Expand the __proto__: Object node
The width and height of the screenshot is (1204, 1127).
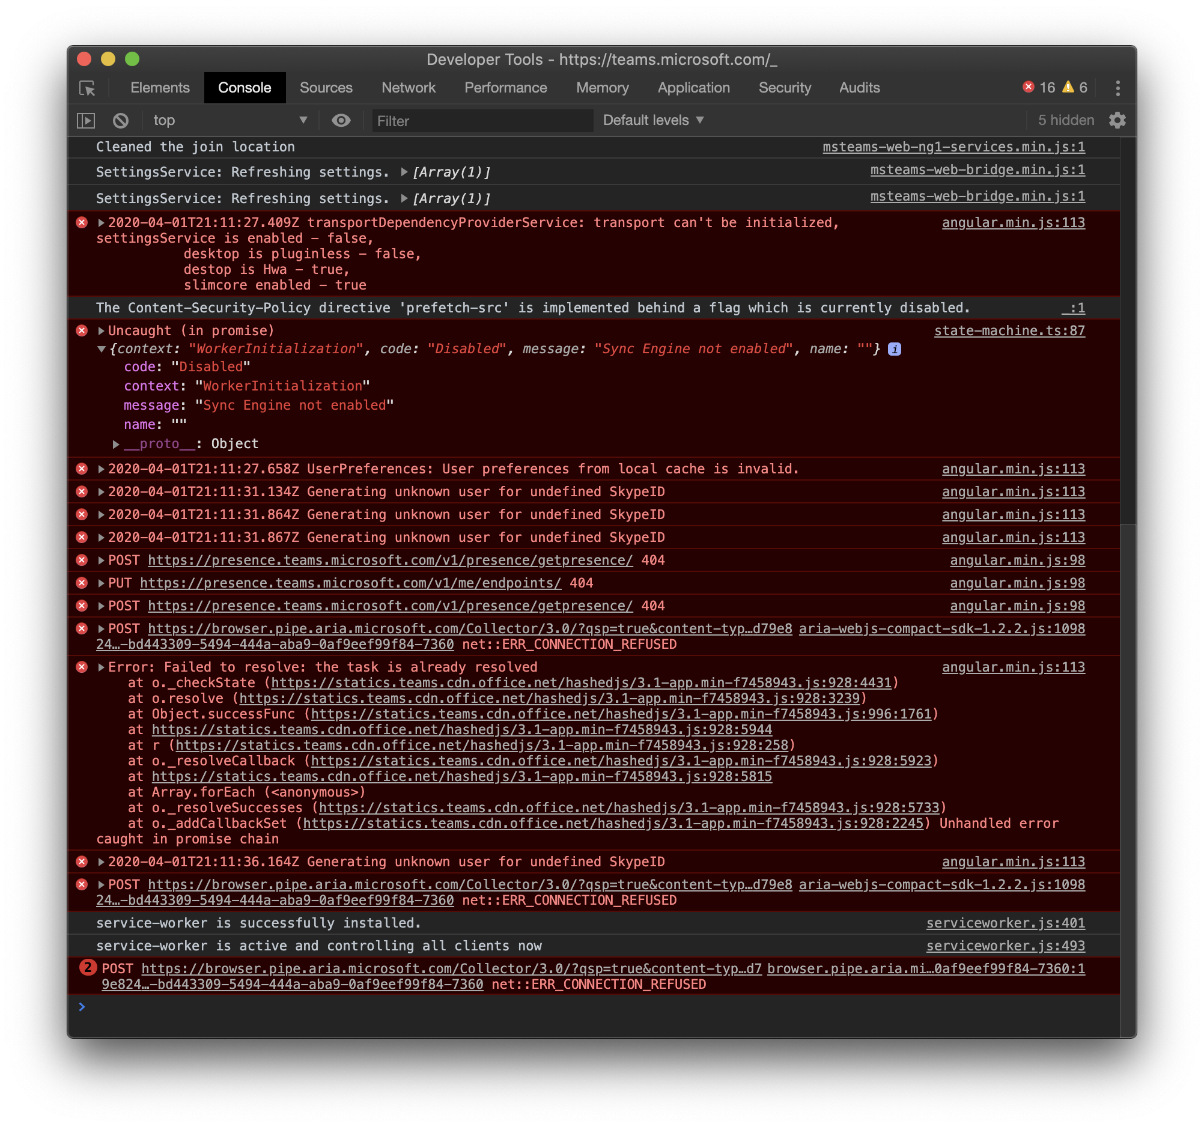tap(116, 445)
